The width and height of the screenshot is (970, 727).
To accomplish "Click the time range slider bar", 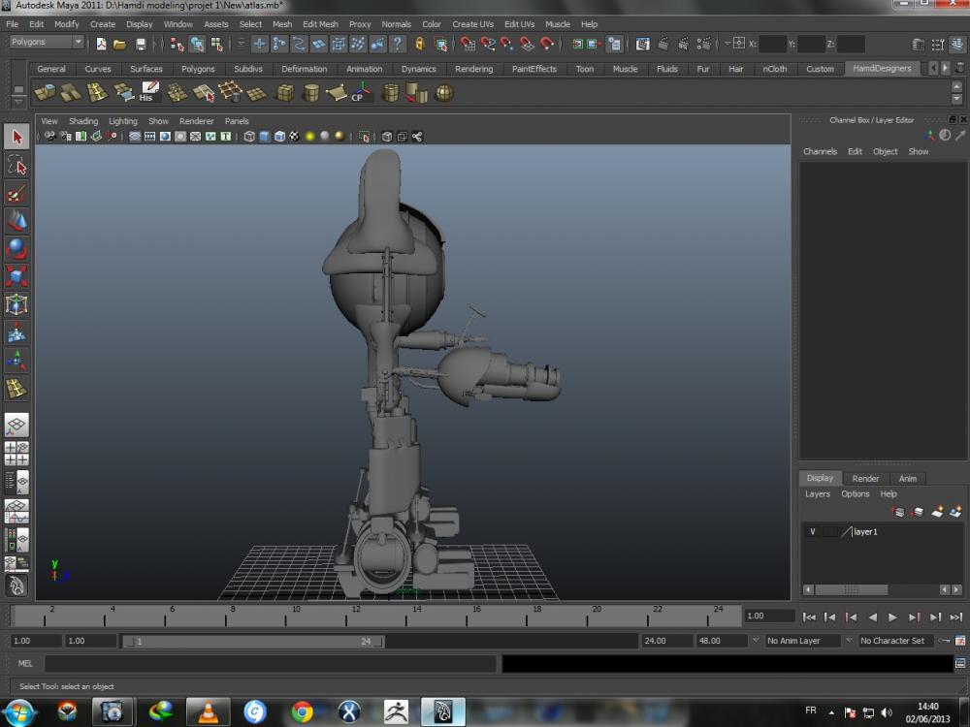I will point(252,641).
